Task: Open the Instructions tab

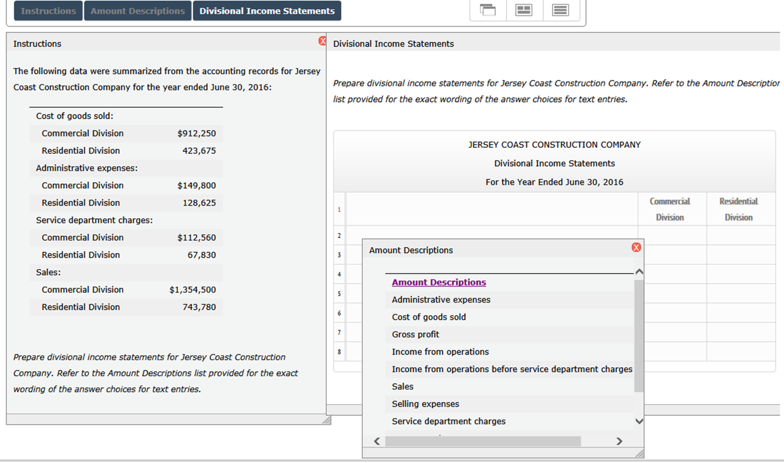Action: click(48, 11)
